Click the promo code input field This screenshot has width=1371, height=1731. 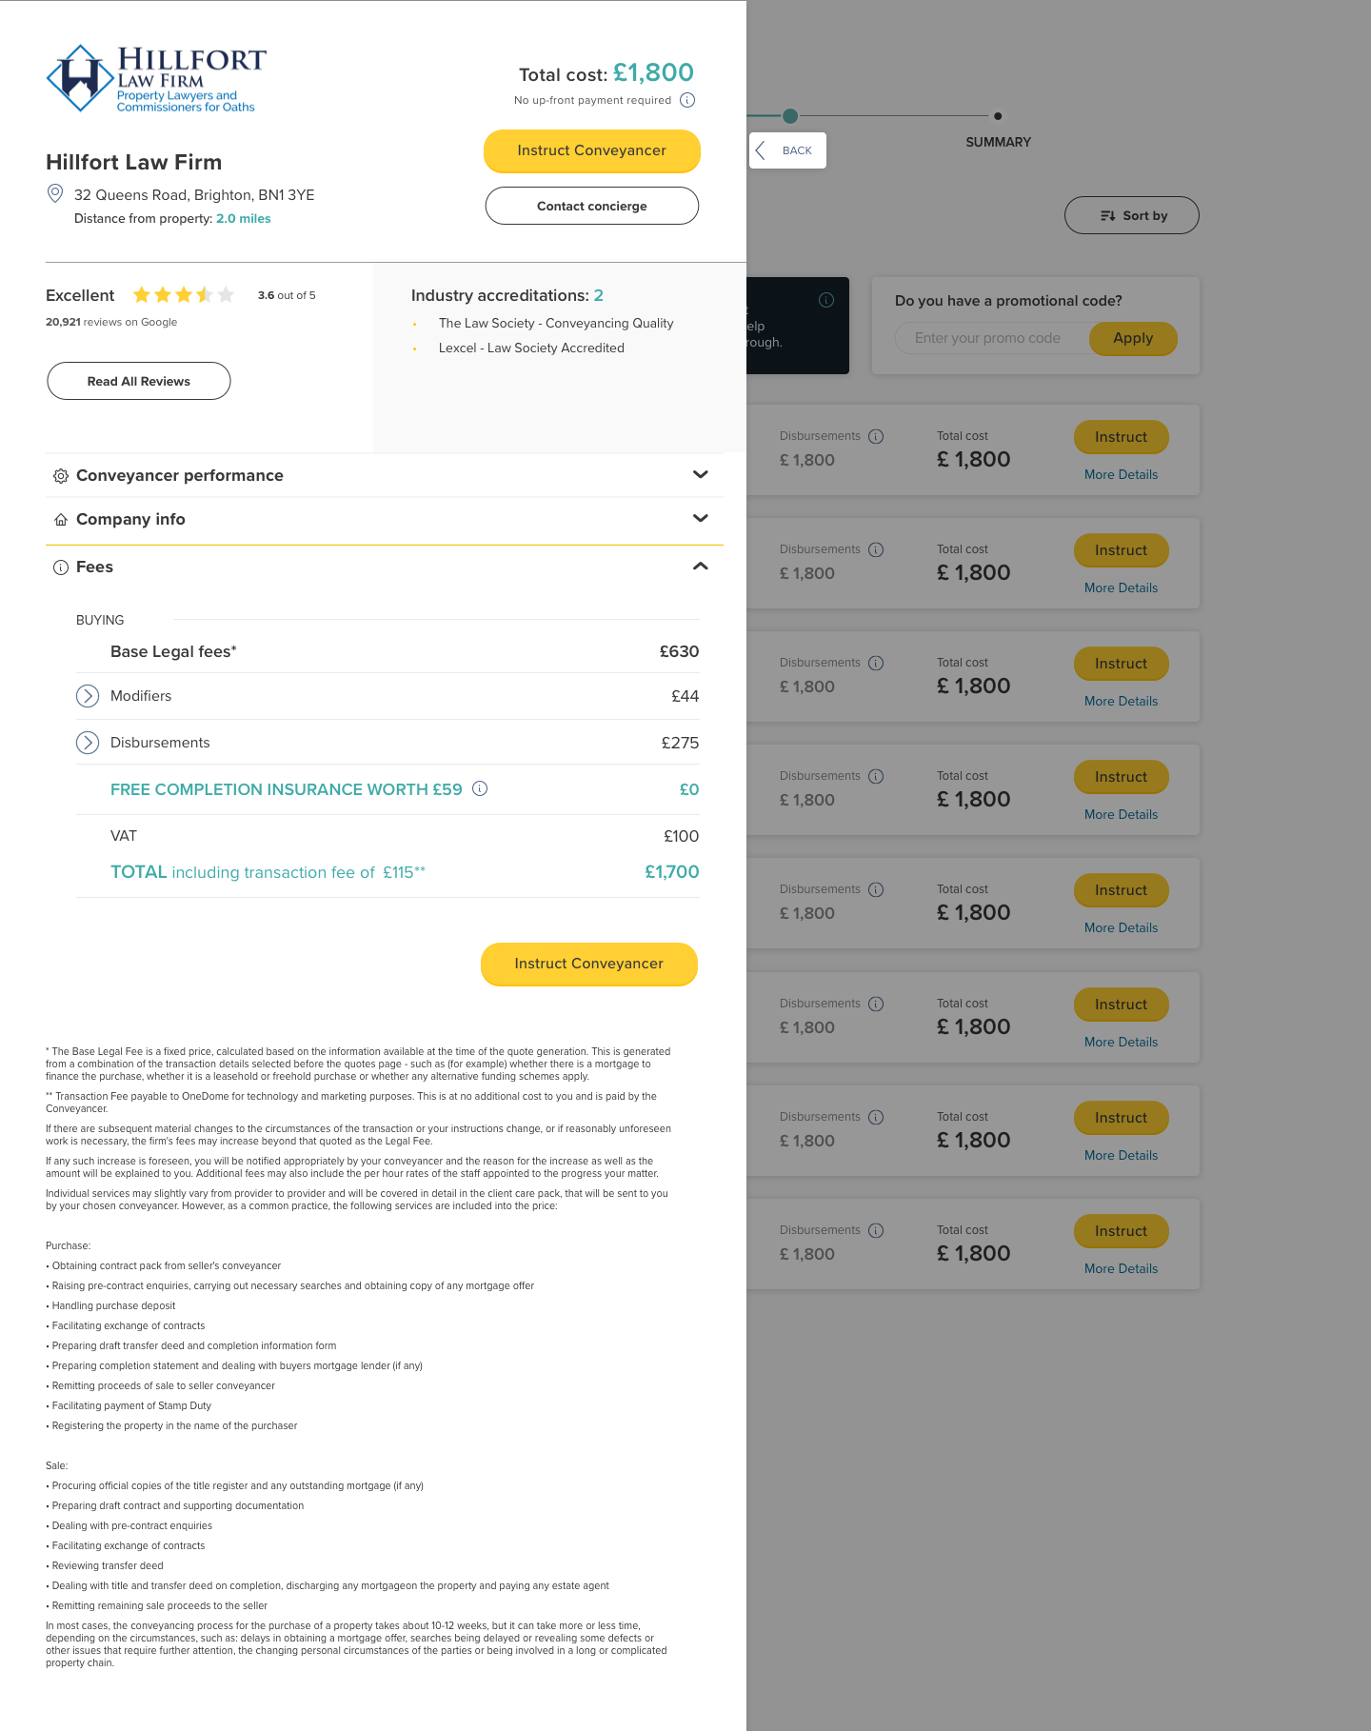click(x=992, y=338)
